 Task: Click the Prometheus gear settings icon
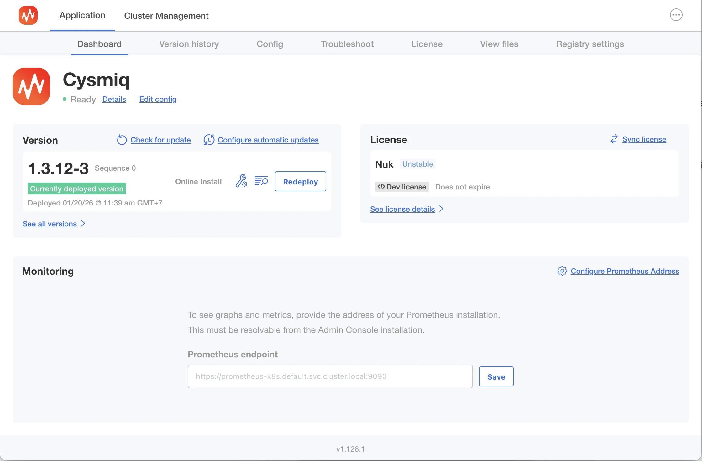[562, 271]
